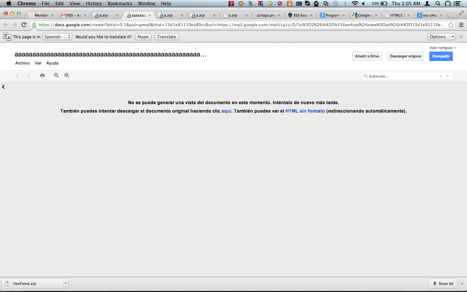
Task: Click the zoom in magnifier icon
Action: 67,75
